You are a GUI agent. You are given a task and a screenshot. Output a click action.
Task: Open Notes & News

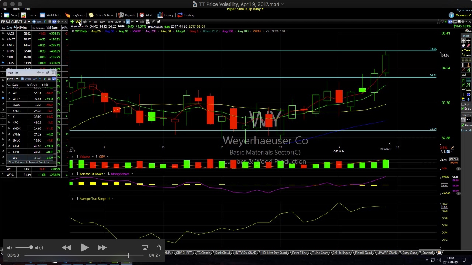101,15
